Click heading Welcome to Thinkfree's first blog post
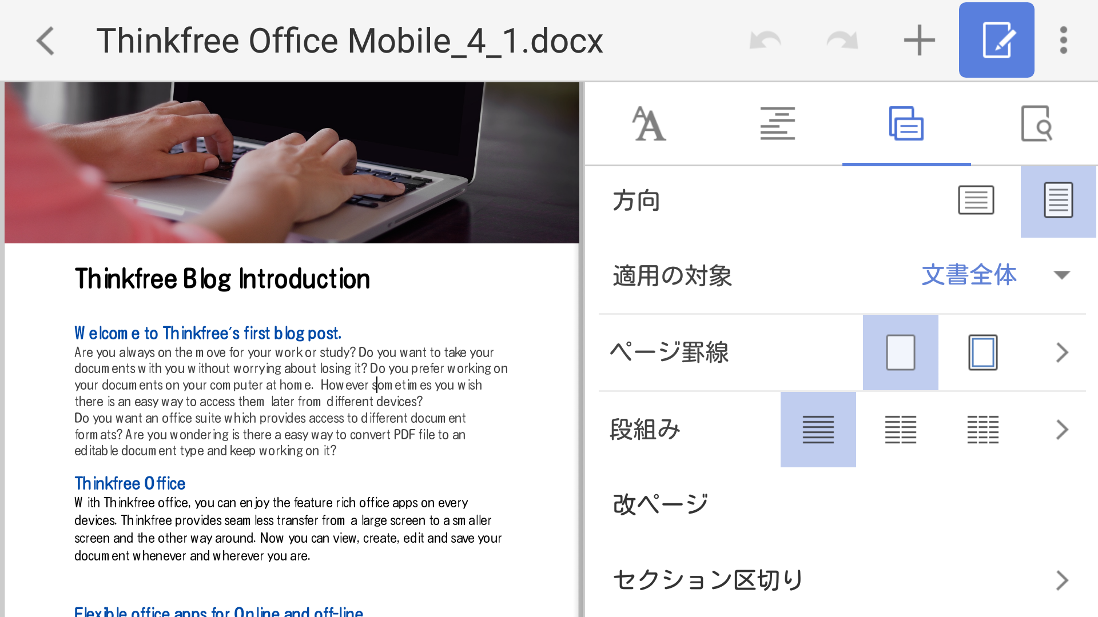The height and width of the screenshot is (617, 1098). [208, 333]
